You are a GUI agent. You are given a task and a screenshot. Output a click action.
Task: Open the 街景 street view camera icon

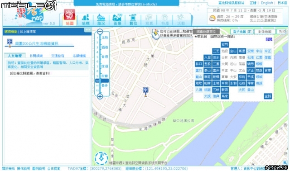pos(117,19)
